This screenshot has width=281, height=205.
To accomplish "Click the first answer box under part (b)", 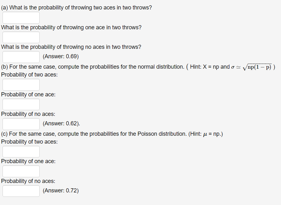I will click(21, 84).
